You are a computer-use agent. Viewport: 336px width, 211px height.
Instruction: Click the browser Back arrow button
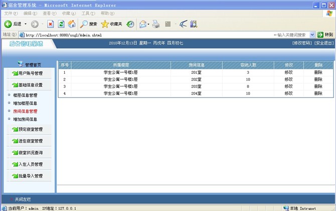coord(8,24)
